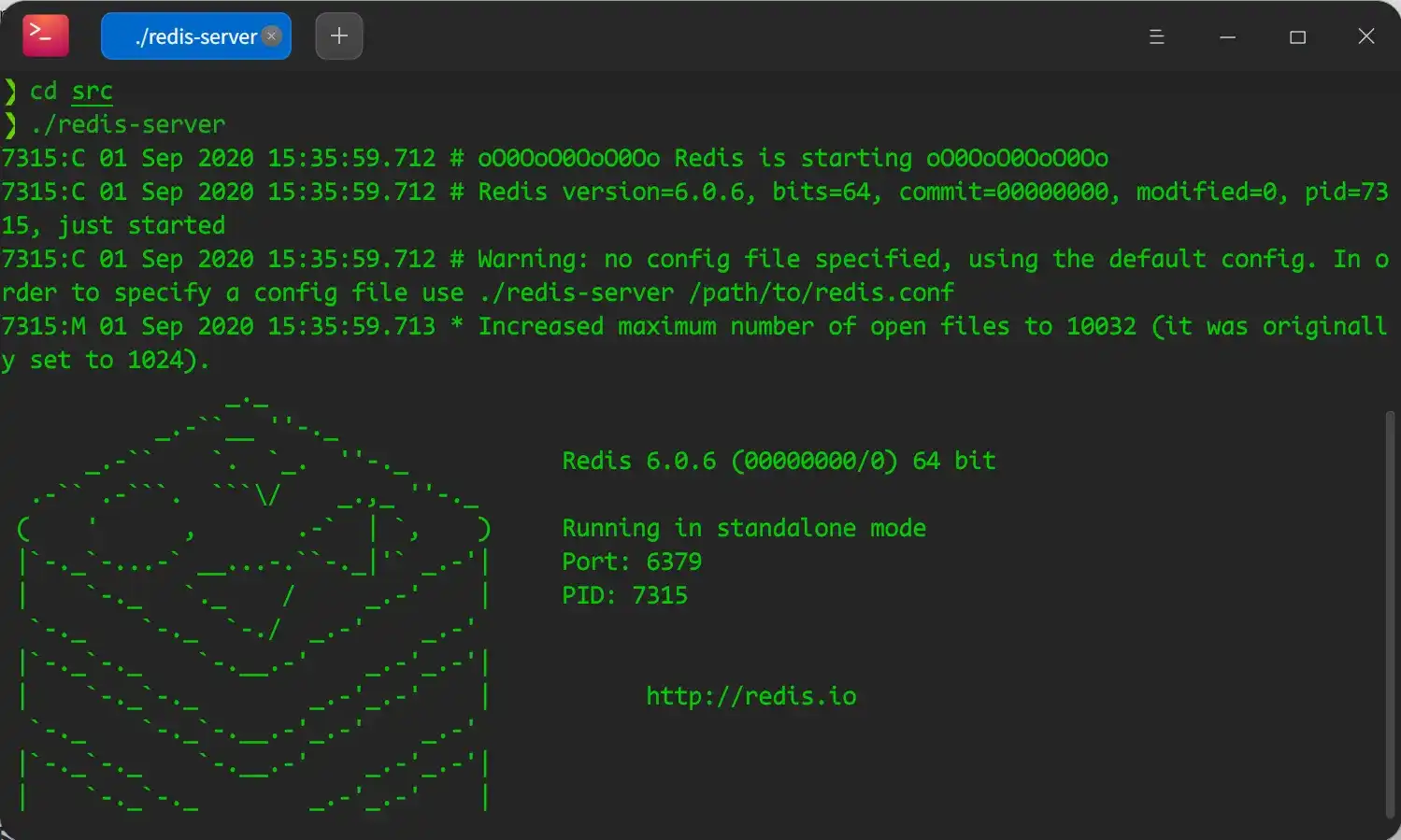Click the /path/to/redis.conf path text
This screenshot has height=840, width=1401.
(821, 292)
